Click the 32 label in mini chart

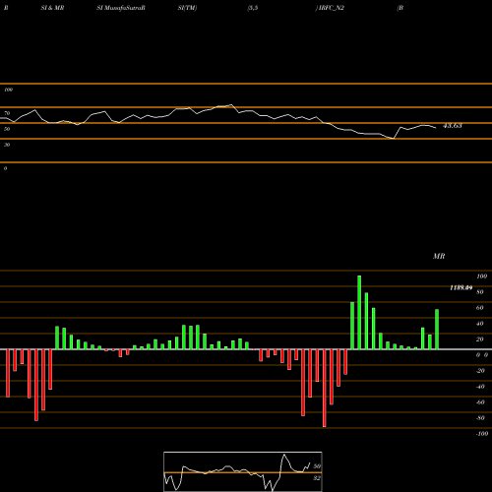(x=317, y=478)
